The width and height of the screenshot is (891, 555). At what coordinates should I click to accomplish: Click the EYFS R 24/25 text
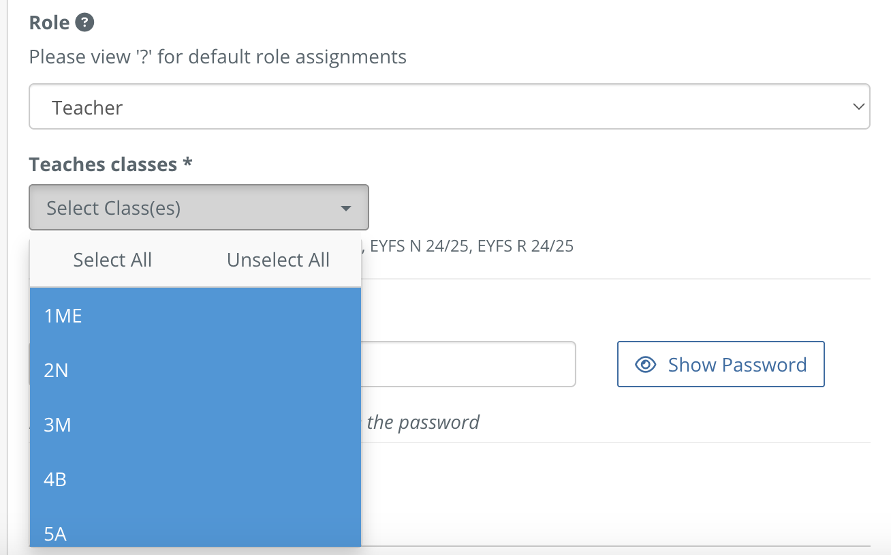coord(526,246)
